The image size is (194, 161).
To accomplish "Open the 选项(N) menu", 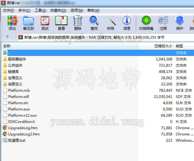I will (x=77, y=10).
